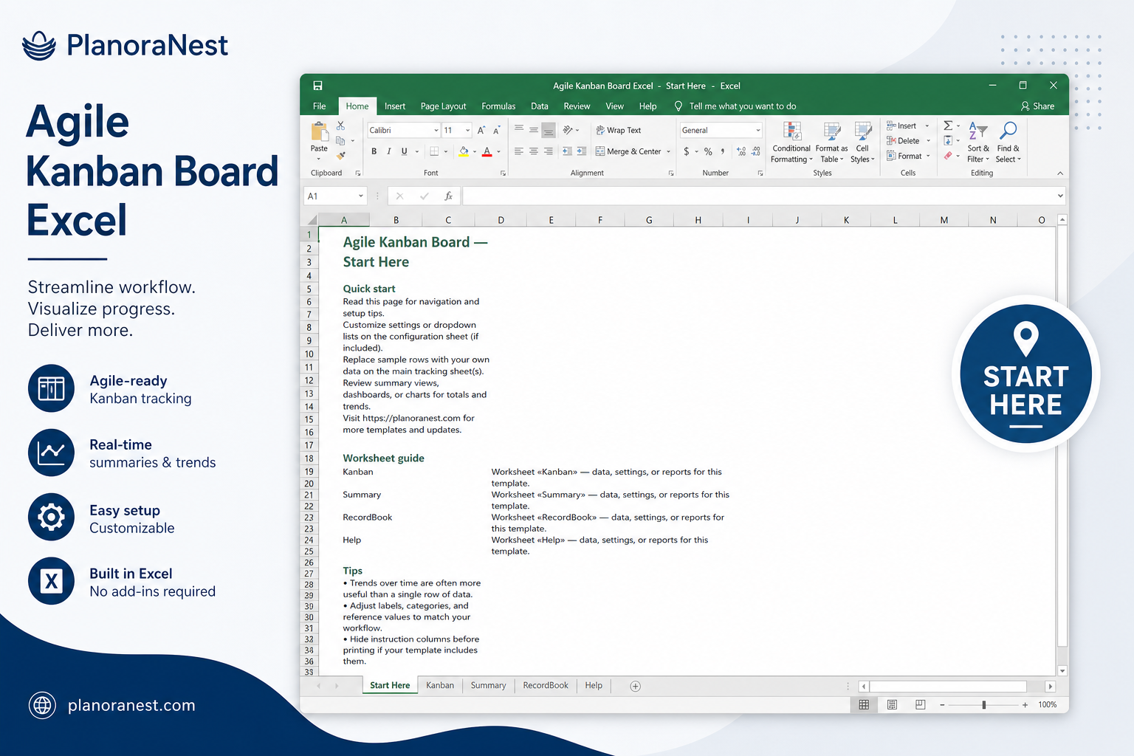Click the Wrap Text button
This screenshot has width=1134, height=756.
pyautogui.click(x=619, y=130)
